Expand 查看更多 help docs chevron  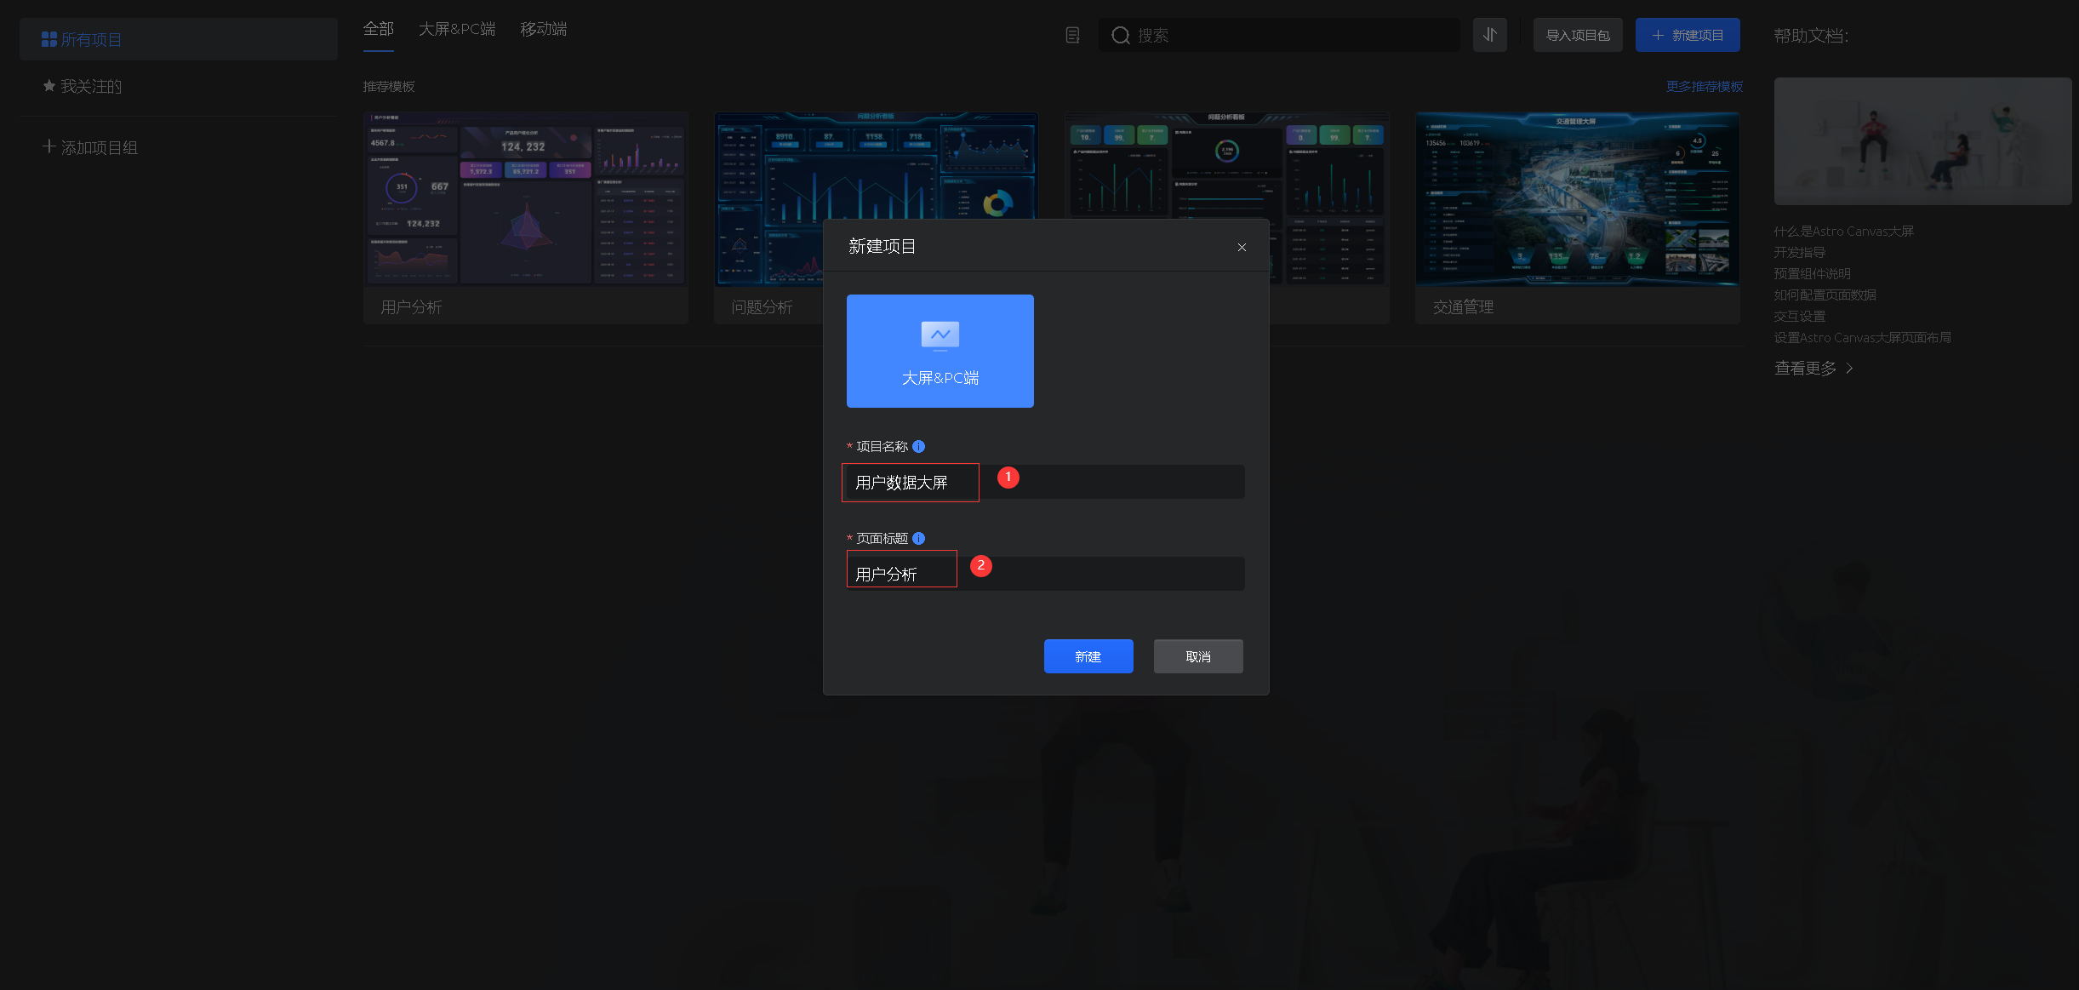pyautogui.click(x=1849, y=369)
